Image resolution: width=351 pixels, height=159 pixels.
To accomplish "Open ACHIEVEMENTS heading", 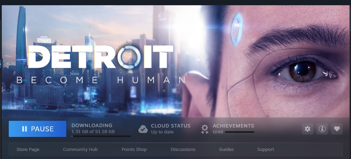I will (233, 126).
